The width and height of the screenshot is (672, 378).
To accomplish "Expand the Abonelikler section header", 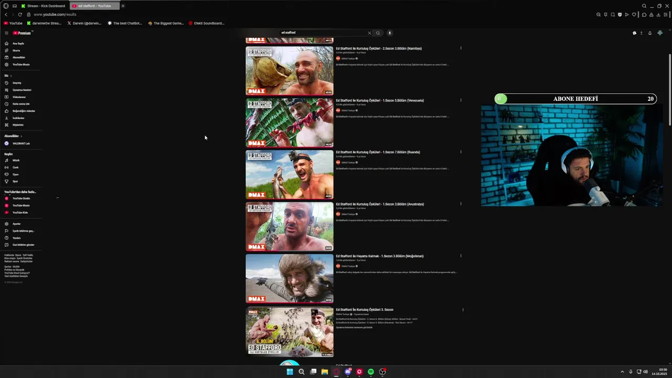I will point(13,136).
